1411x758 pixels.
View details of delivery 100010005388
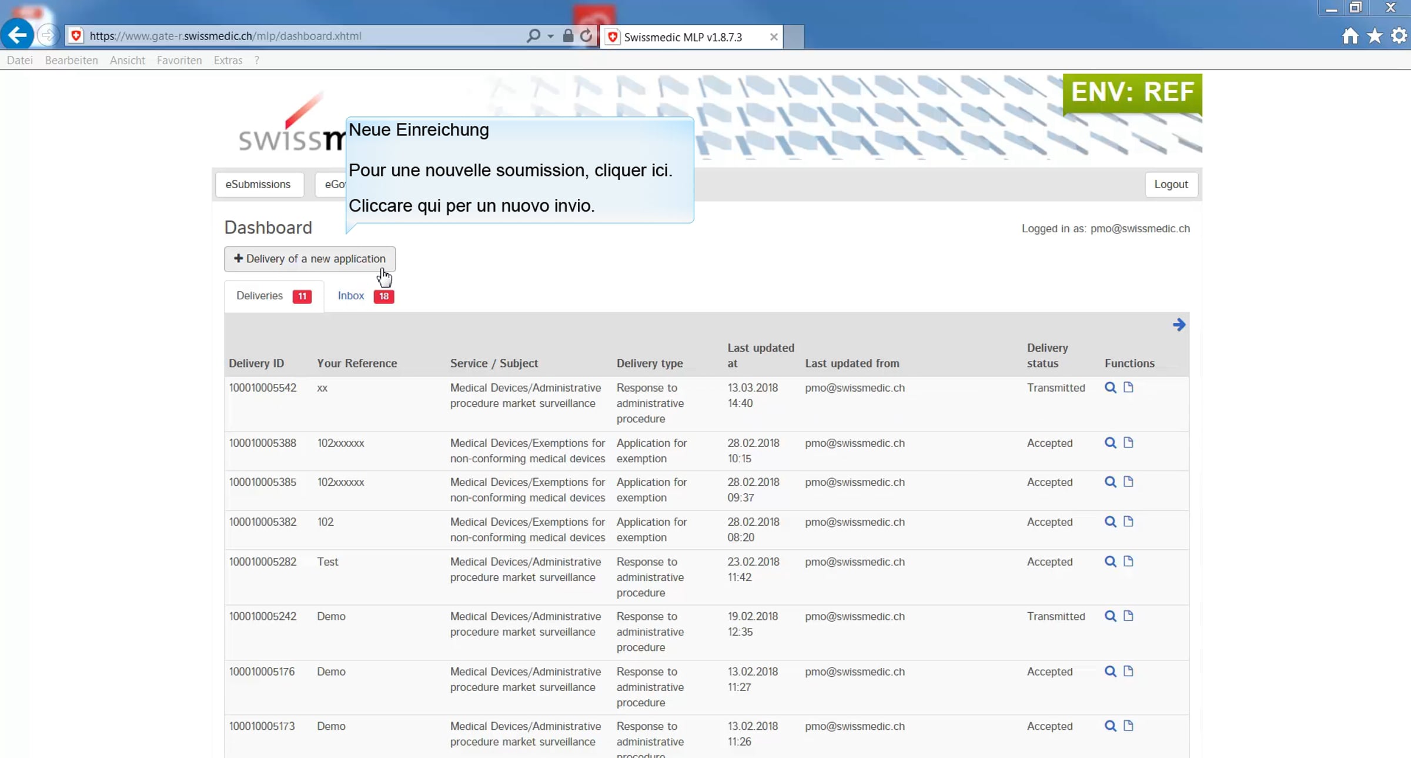click(x=1110, y=443)
